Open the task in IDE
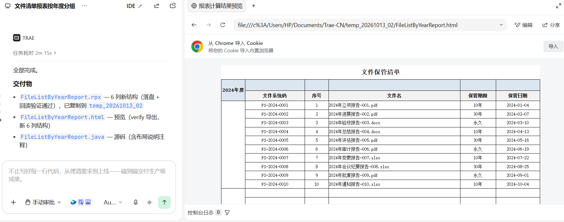This screenshot has height=222, width=564. click(x=134, y=6)
